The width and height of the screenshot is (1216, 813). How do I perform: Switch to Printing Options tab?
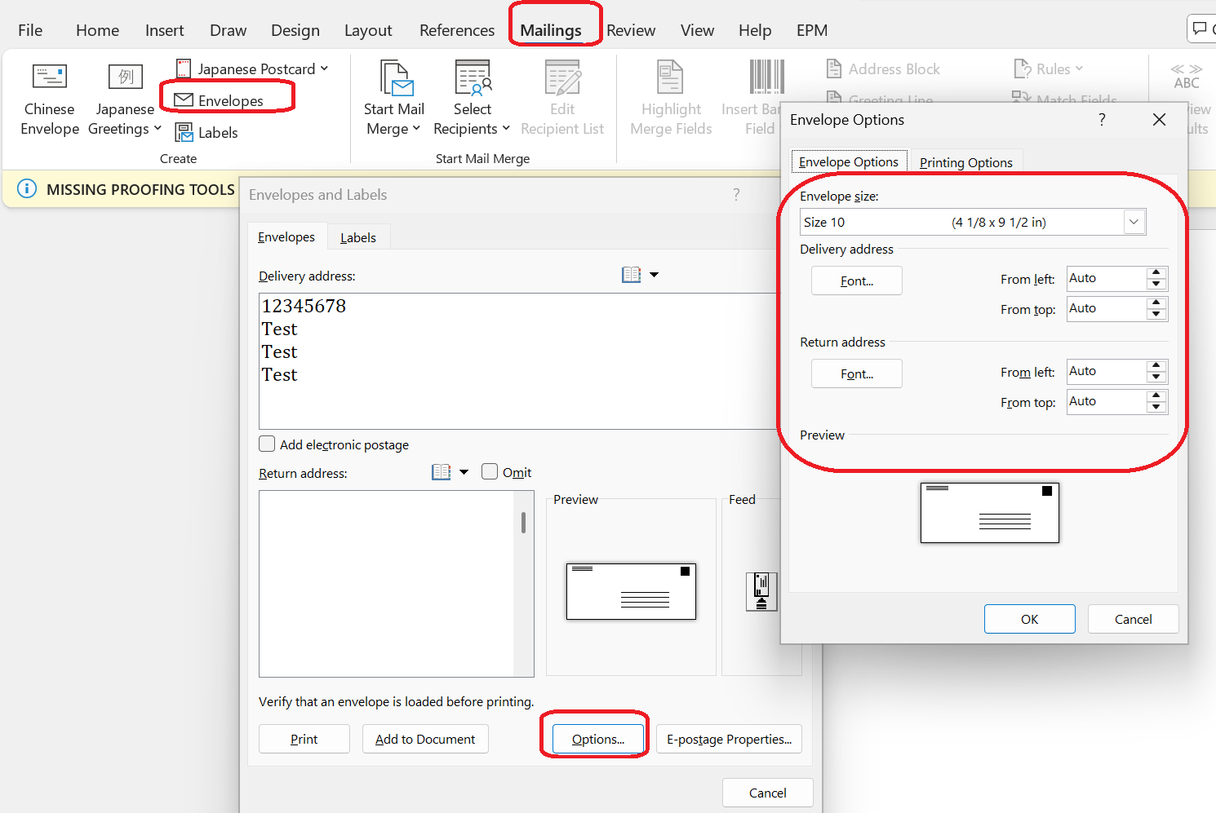point(966,162)
